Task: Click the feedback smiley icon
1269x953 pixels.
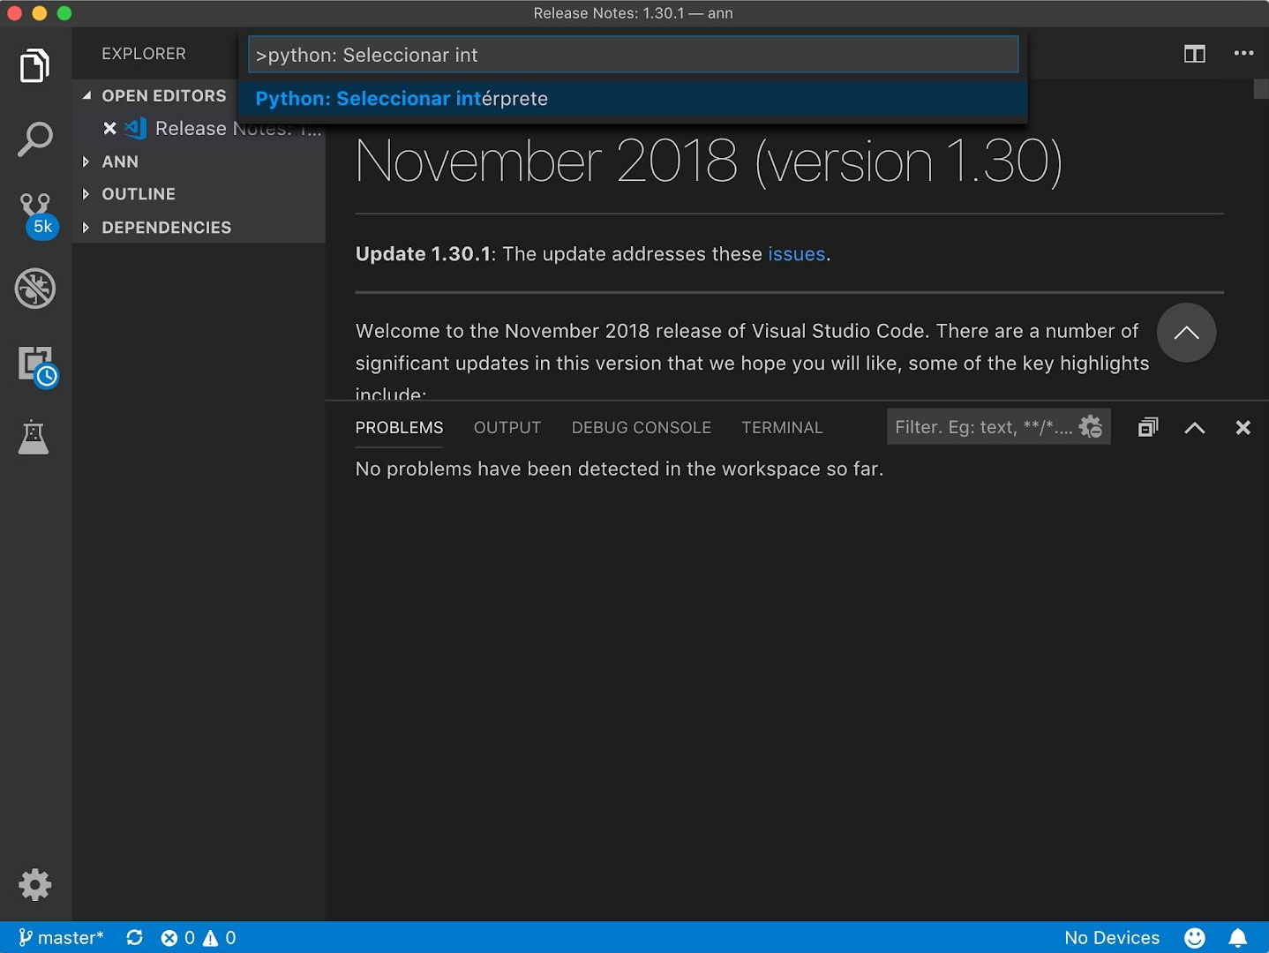Action: click(1195, 938)
